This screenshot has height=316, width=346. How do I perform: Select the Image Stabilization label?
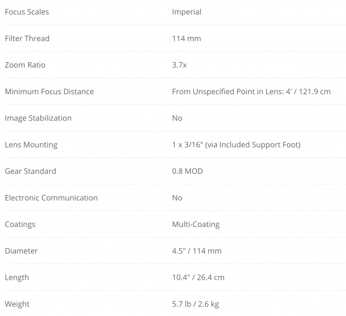[38, 118]
